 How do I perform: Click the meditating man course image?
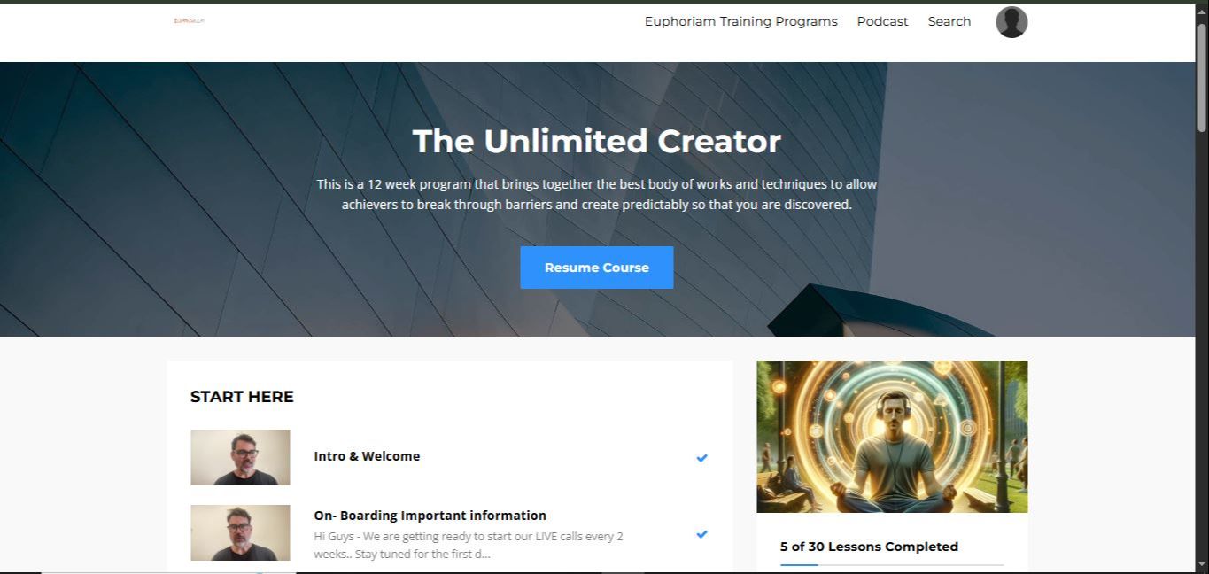(892, 437)
